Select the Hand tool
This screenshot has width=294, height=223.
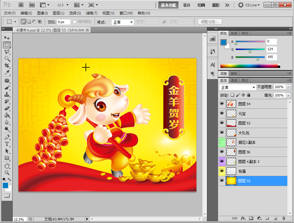7,166
